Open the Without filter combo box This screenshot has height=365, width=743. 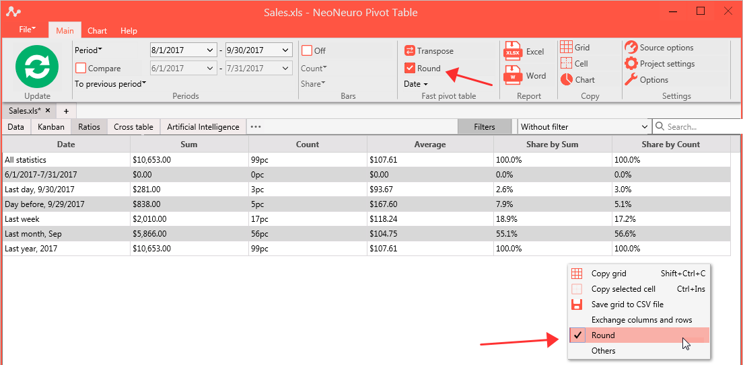pos(583,127)
